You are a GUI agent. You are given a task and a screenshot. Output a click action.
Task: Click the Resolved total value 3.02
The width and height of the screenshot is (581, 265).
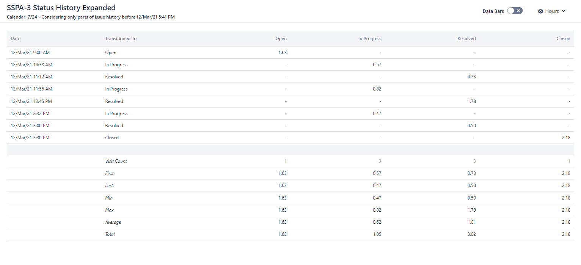471,234
